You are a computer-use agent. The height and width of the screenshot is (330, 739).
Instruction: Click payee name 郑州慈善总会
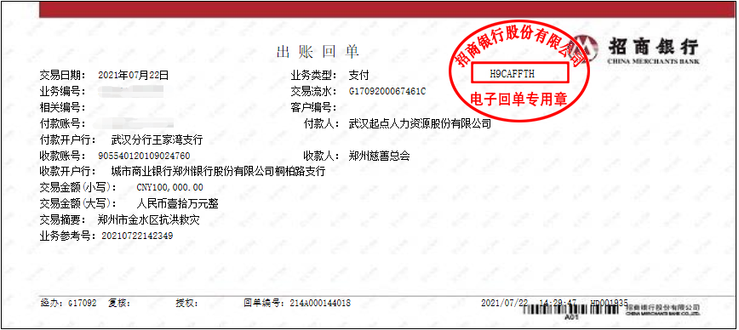pos(380,156)
